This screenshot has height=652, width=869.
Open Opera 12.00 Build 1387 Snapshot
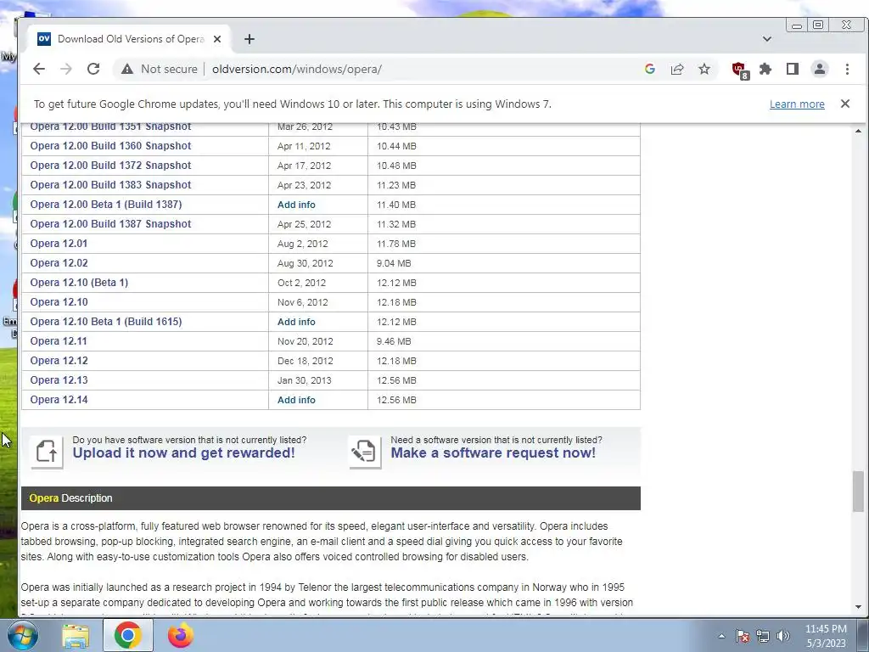pyautogui.click(x=110, y=224)
